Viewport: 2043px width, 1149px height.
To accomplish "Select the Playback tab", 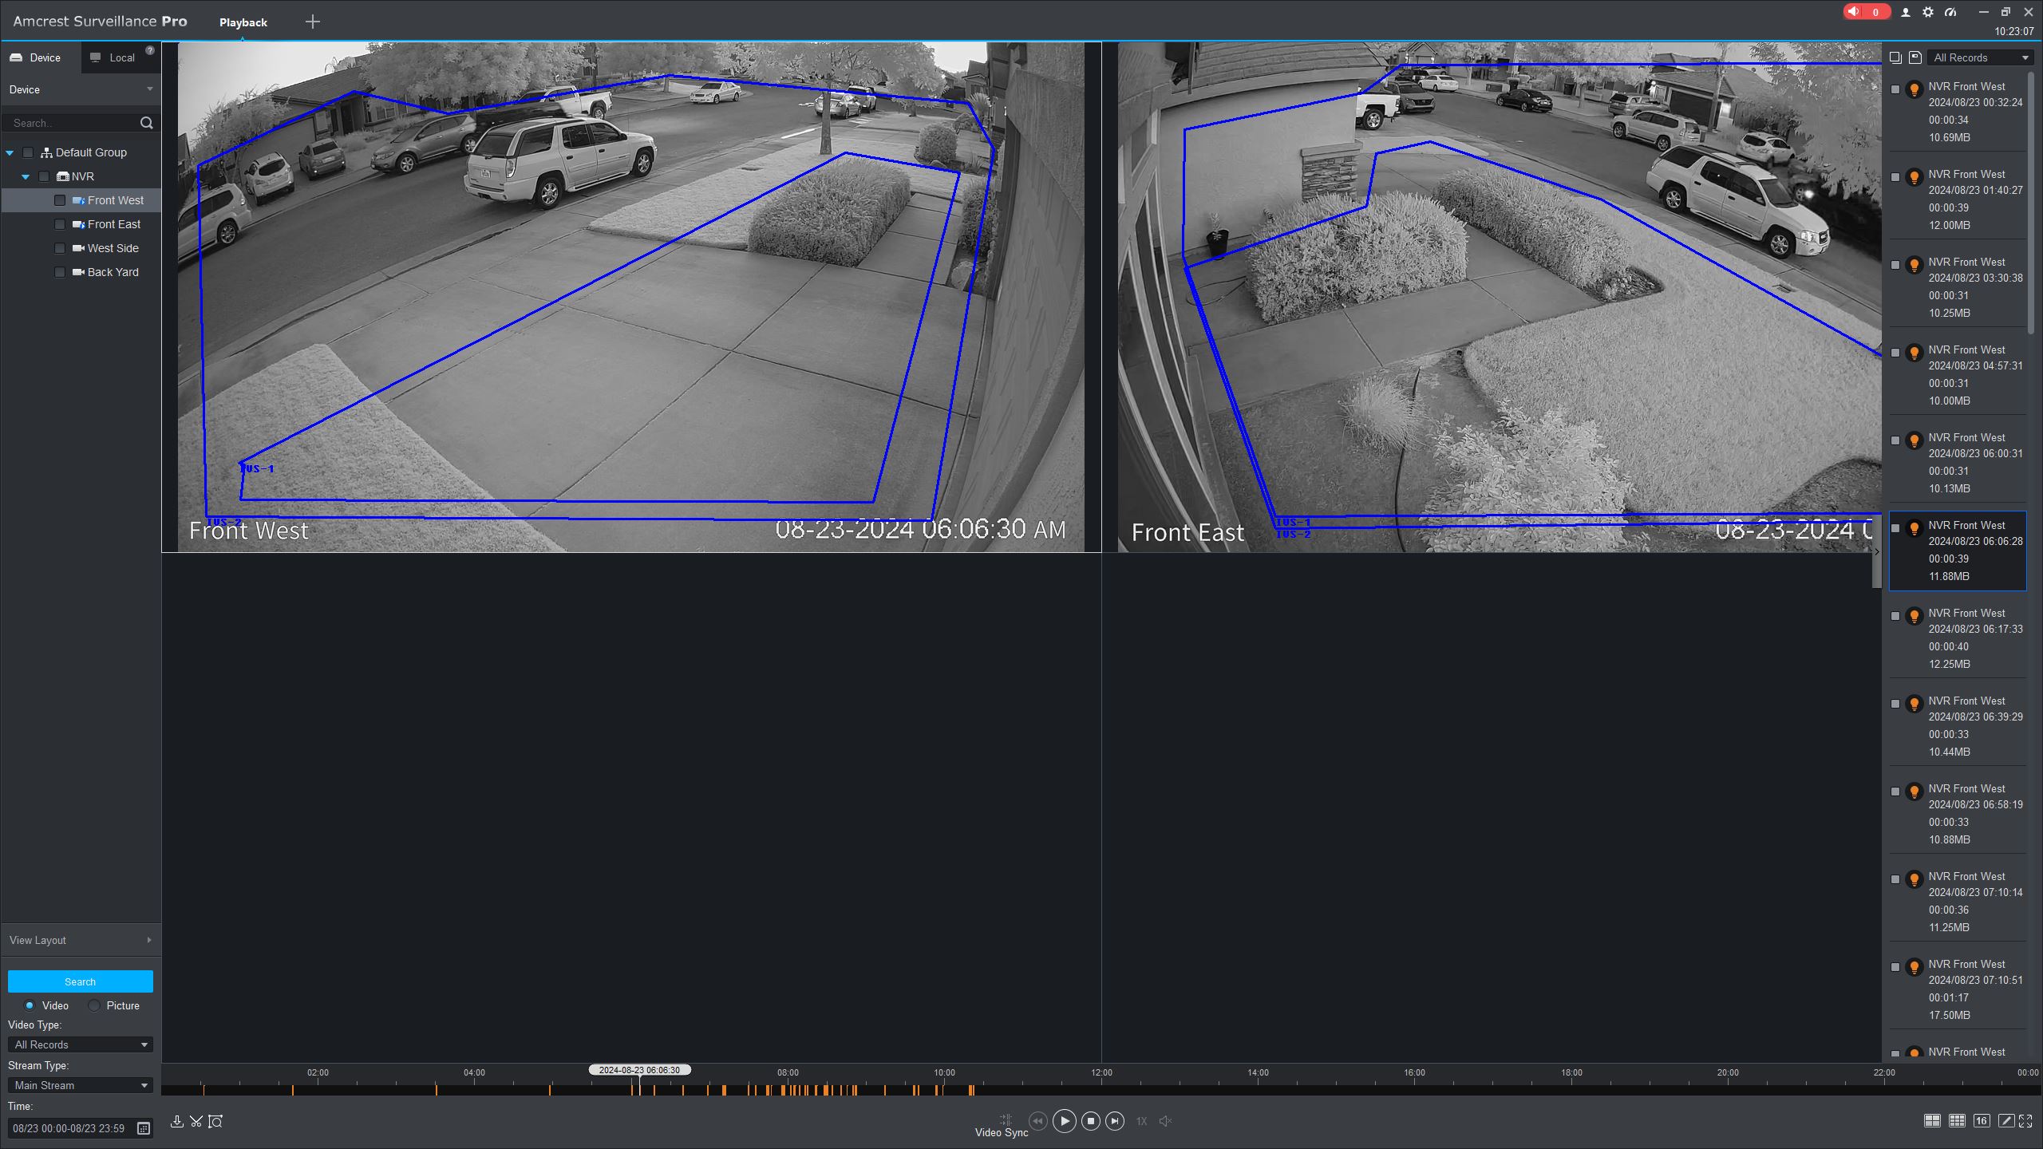I will (243, 22).
